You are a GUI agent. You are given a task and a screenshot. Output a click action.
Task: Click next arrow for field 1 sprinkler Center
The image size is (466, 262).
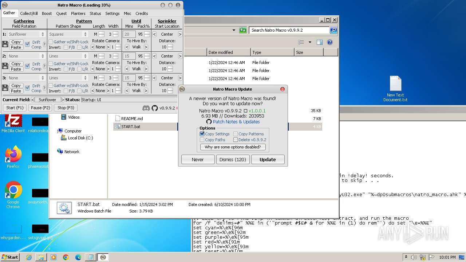[180, 34]
